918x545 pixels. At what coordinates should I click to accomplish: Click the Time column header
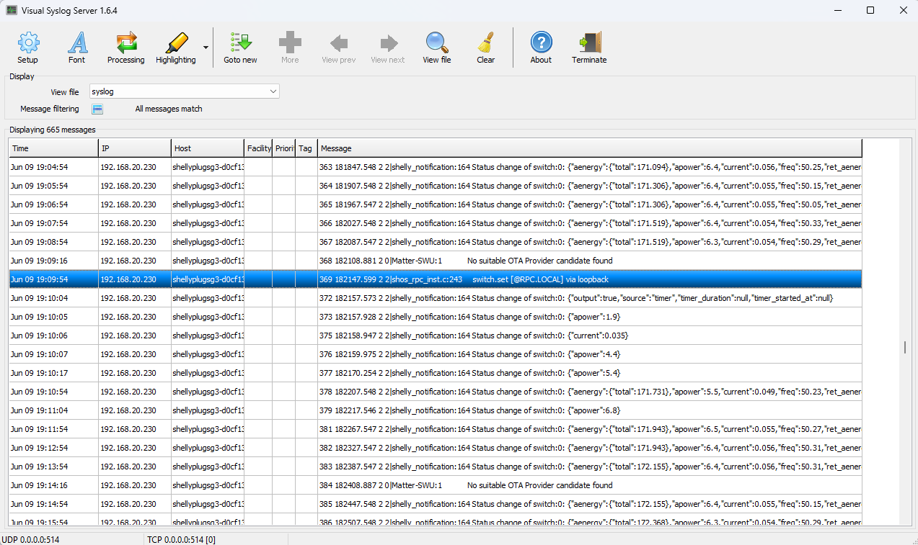coord(53,148)
